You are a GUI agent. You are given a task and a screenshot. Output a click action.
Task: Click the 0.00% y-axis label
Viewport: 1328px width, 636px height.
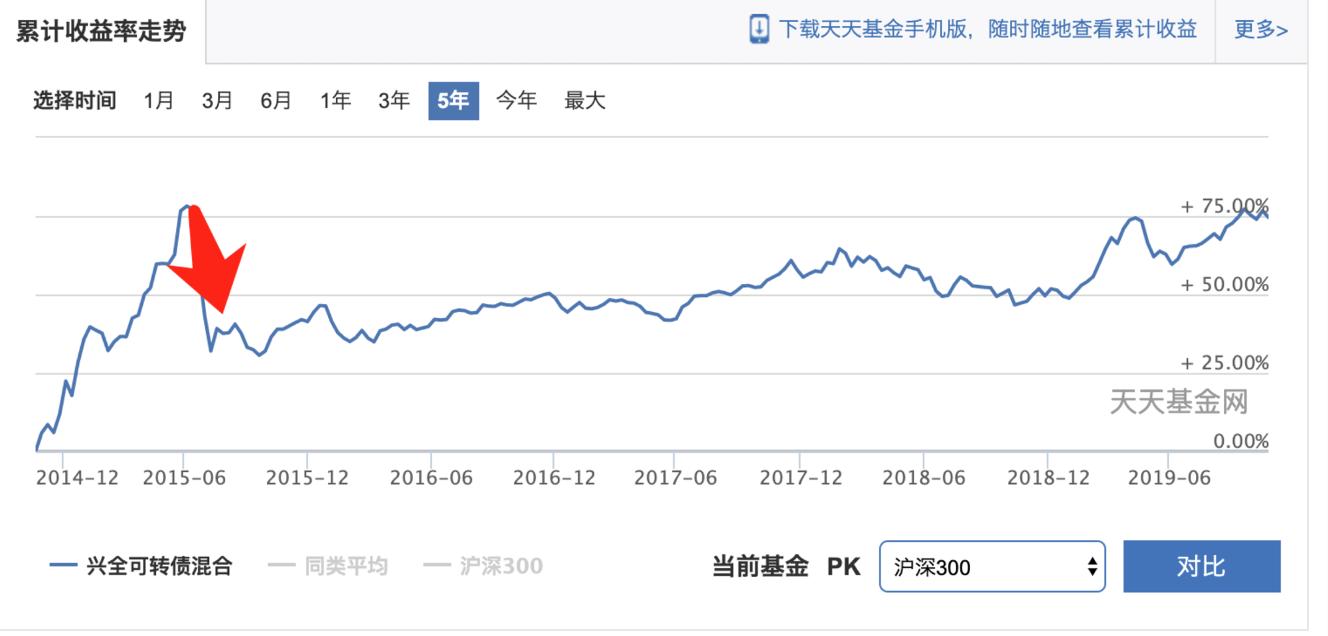[1240, 441]
